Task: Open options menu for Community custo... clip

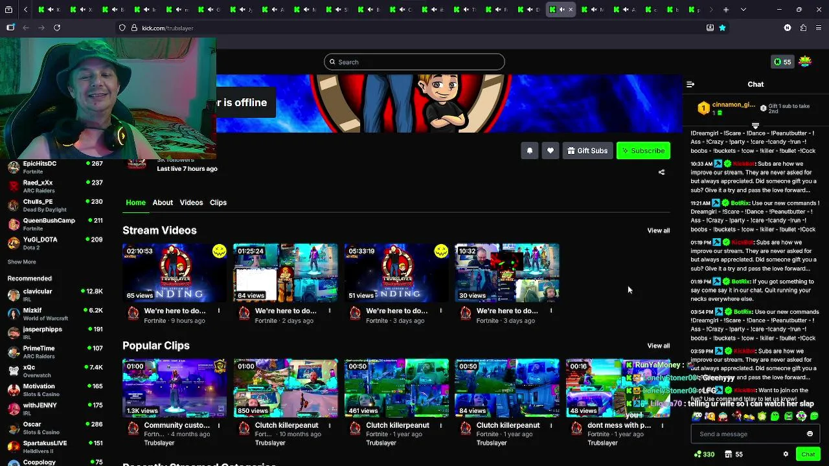Action: [x=219, y=425]
